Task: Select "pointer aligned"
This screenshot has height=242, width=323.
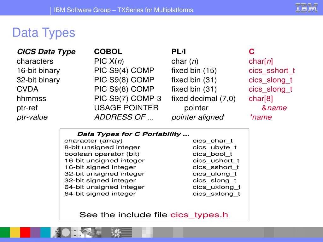Action: (197, 117)
